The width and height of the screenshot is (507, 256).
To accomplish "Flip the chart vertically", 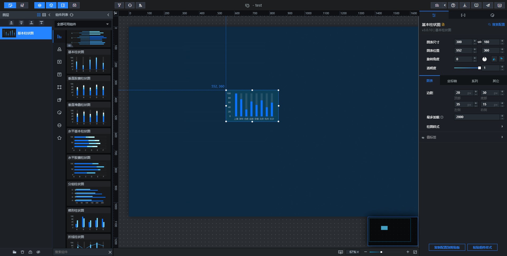I will click(x=501, y=59).
